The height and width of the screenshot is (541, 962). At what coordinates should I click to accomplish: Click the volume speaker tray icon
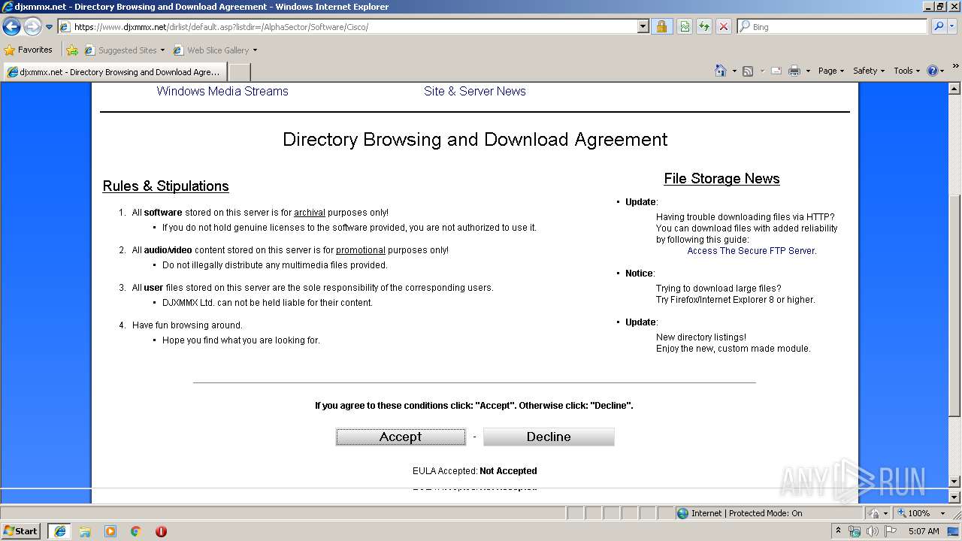pyautogui.click(x=873, y=531)
